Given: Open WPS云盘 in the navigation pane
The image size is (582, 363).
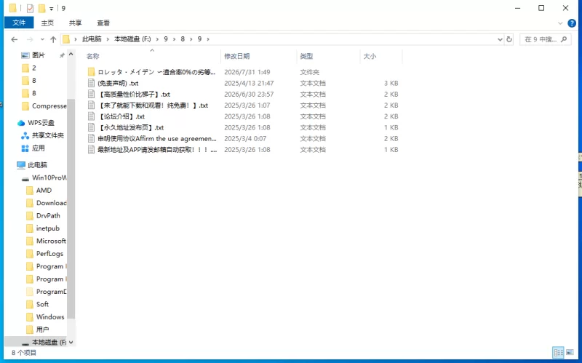Looking at the screenshot, I should (41, 123).
